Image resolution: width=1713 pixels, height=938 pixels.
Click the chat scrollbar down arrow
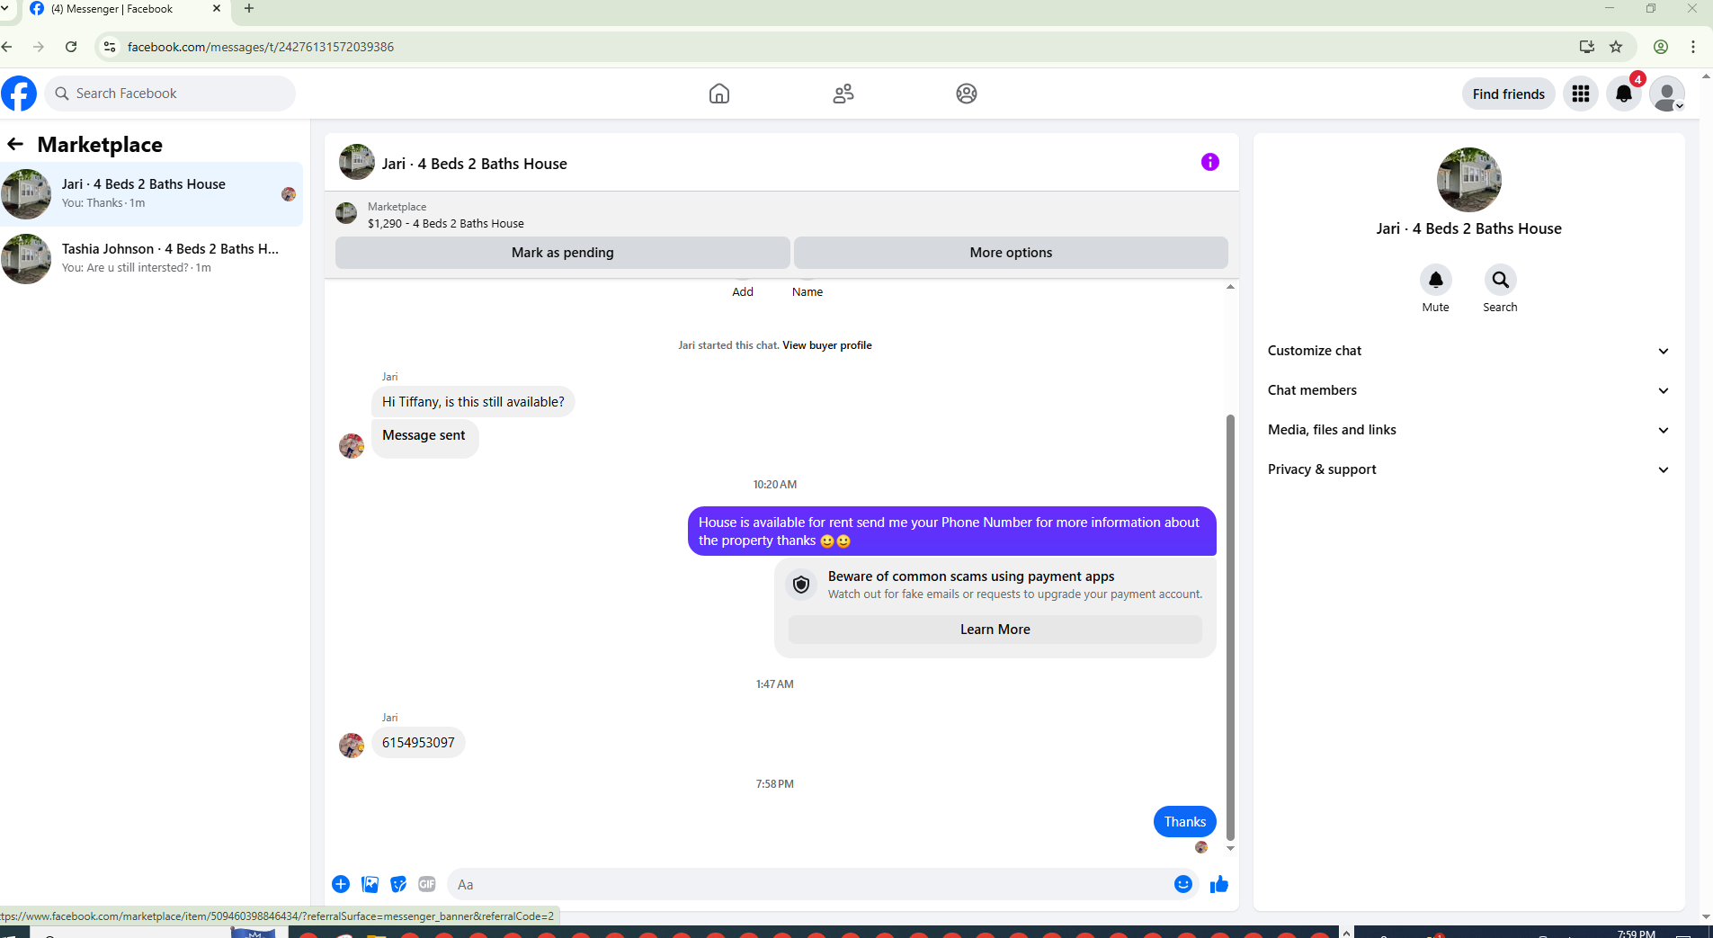(x=1230, y=848)
